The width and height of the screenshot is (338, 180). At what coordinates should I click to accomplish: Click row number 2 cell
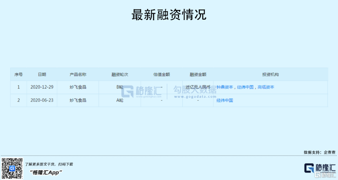[x=18, y=100]
